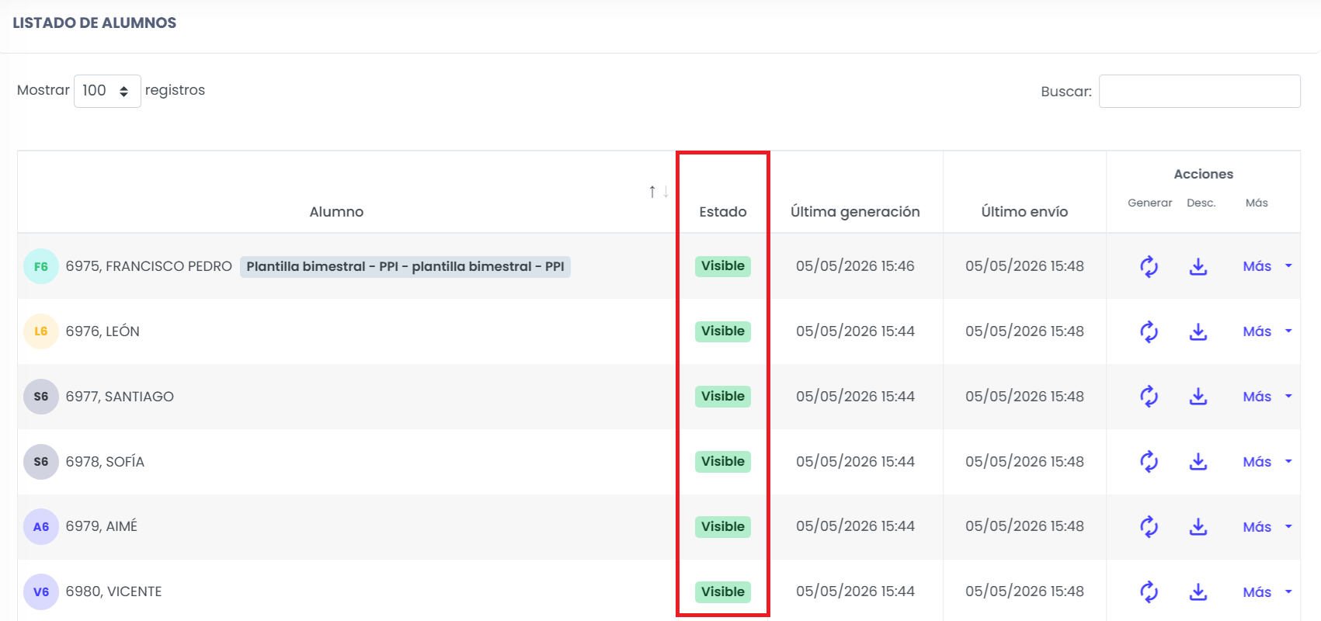Open Más dropdown for 6976, LEÓN
This screenshot has height=621, width=1321.
tap(1267, 331)
